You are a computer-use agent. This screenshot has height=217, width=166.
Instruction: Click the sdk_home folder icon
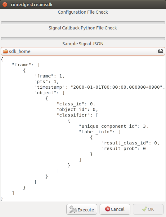5,51
